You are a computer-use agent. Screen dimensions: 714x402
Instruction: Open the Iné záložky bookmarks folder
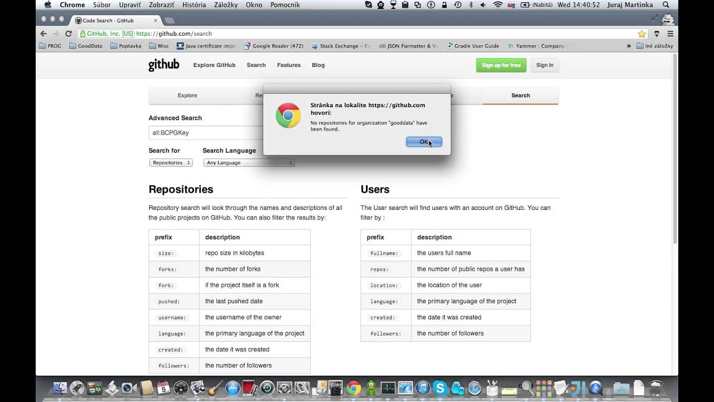point(655,46)
